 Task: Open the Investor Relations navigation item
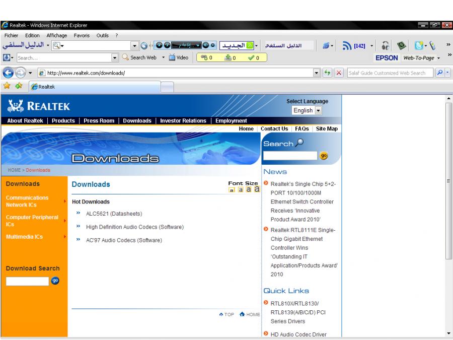183,120
